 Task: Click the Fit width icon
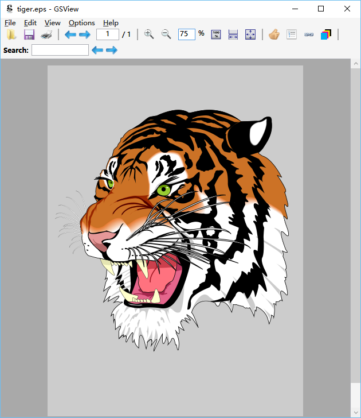(x=233, y=34)
